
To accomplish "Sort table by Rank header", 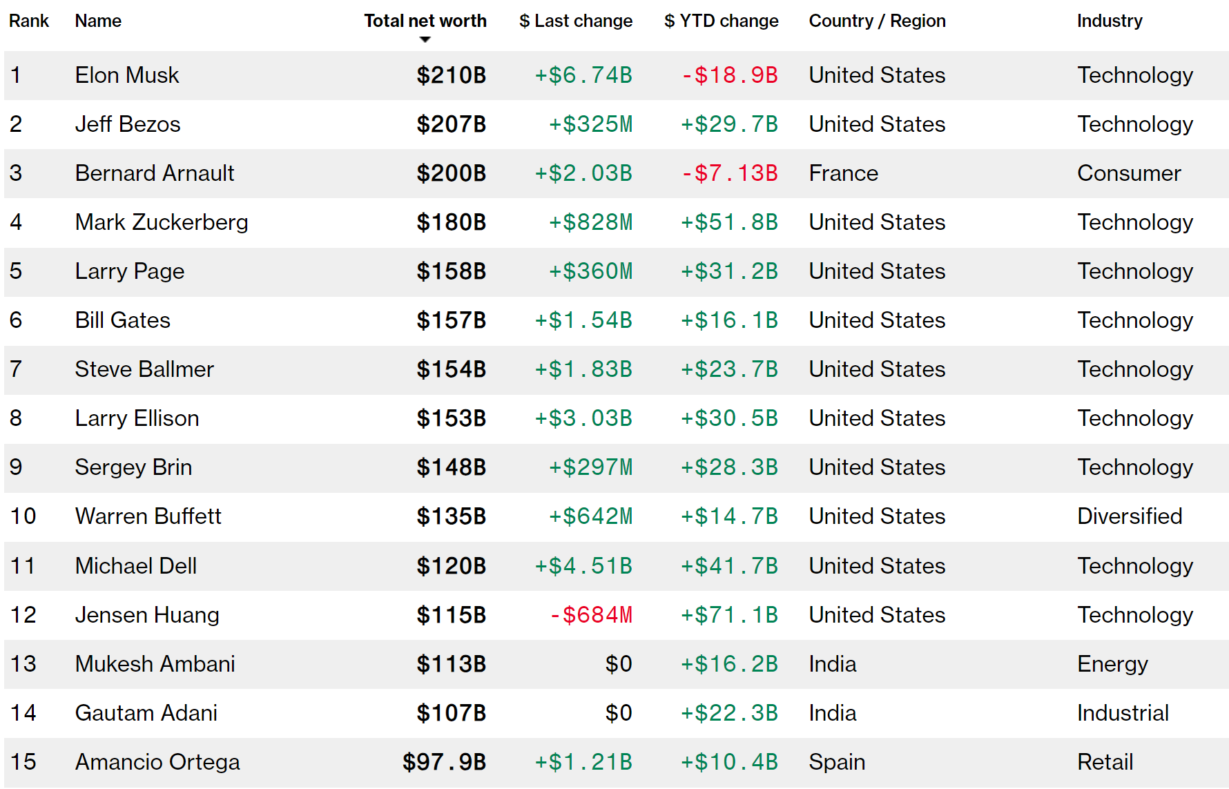I will 29,21.
